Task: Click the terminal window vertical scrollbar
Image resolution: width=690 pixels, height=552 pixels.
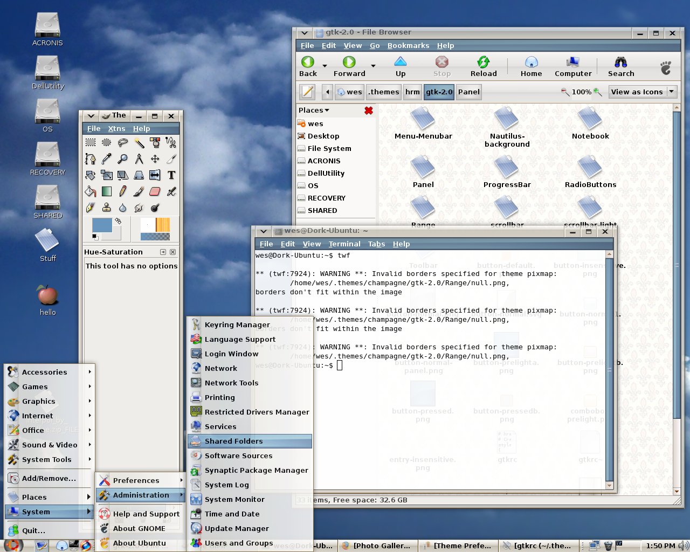Action: pos(609,370)
